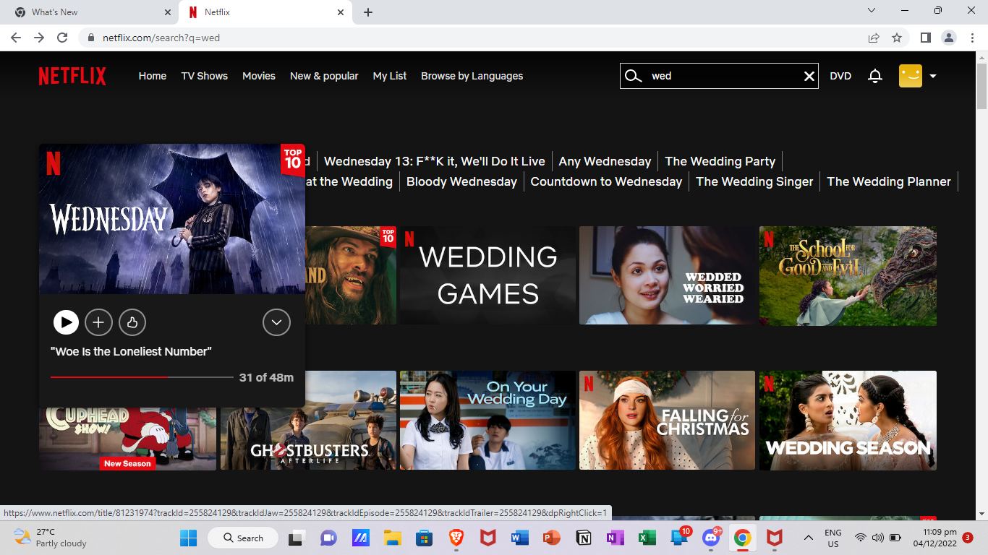The height and width of the screenshot is (555, 988).
Task: Click the taskbar Search box
Action: 243,538
